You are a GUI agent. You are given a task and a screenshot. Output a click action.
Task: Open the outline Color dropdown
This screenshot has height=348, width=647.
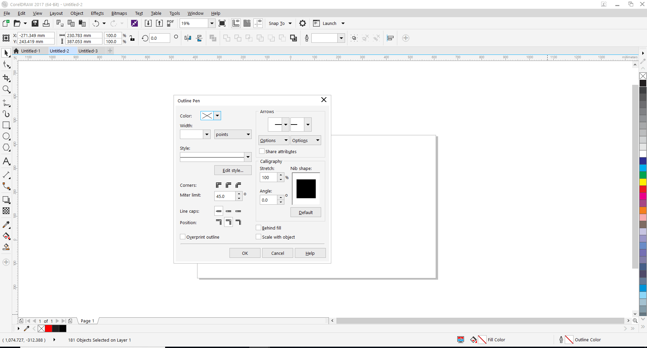click(217, 116)
